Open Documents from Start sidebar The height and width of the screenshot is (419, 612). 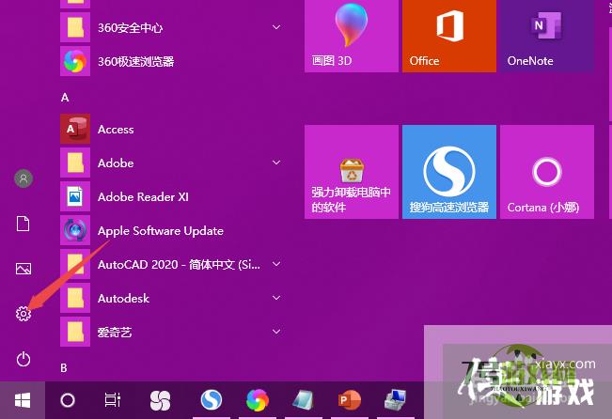click(23, 224)
